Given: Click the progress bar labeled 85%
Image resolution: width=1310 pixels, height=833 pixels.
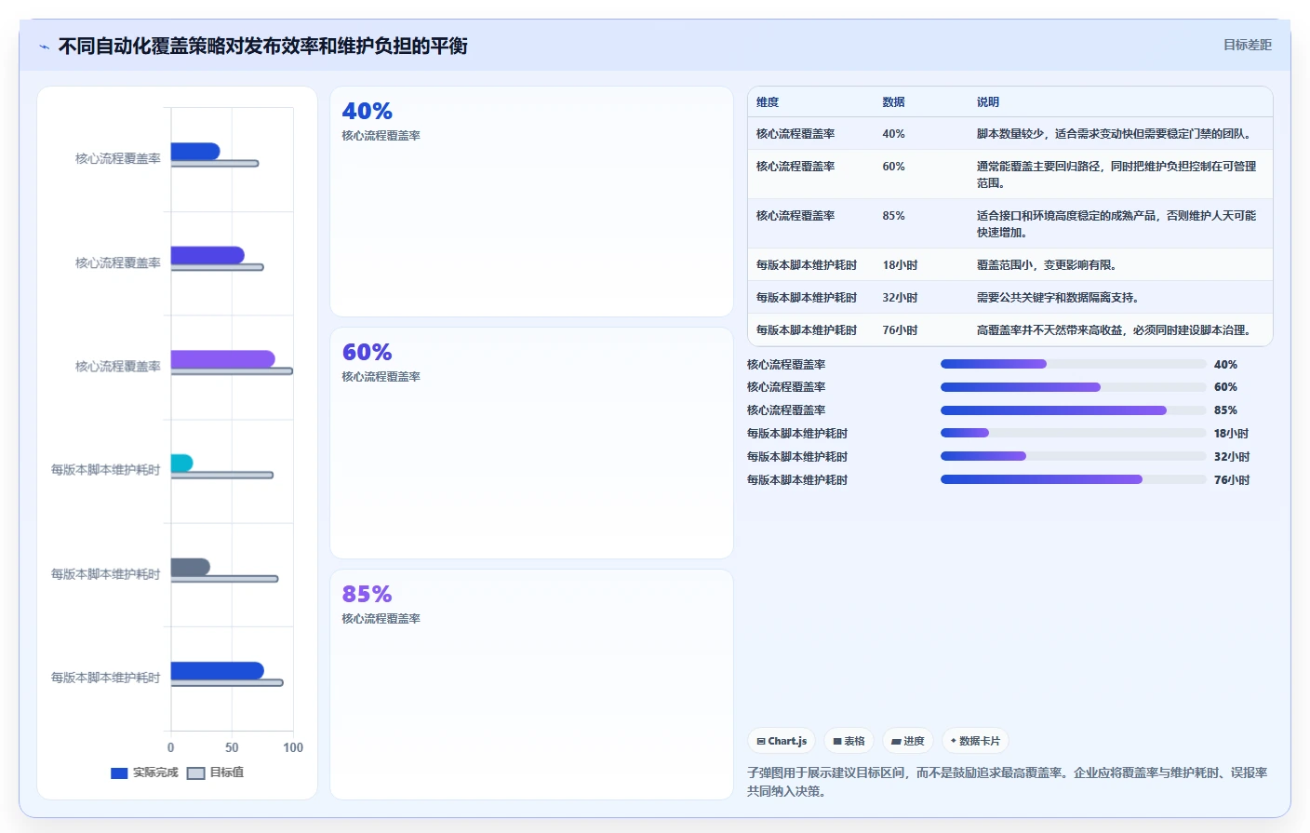Looking at the screenshot, I should (x=1073, y=410).
